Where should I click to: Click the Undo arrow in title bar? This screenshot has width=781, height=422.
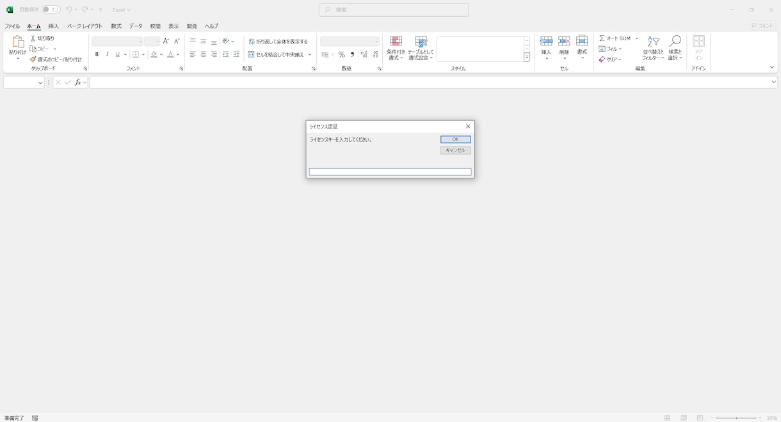tap(68, 10)
